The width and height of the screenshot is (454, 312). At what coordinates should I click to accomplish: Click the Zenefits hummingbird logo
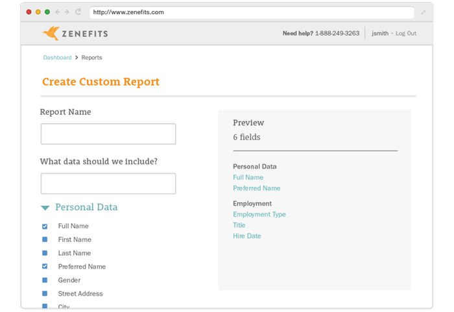[x=51, y=33]
